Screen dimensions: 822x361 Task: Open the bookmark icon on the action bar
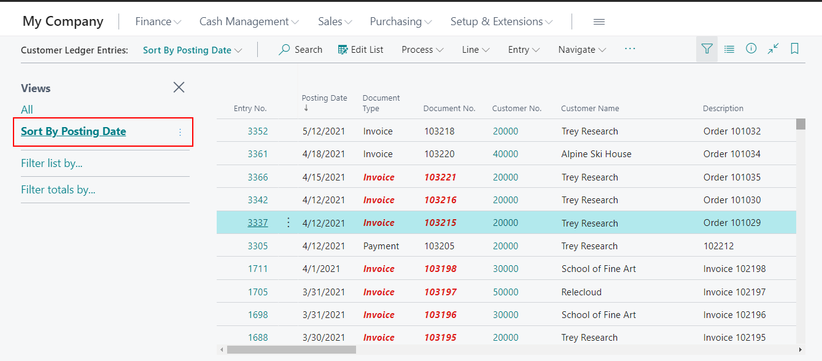(x=794, y=49)
